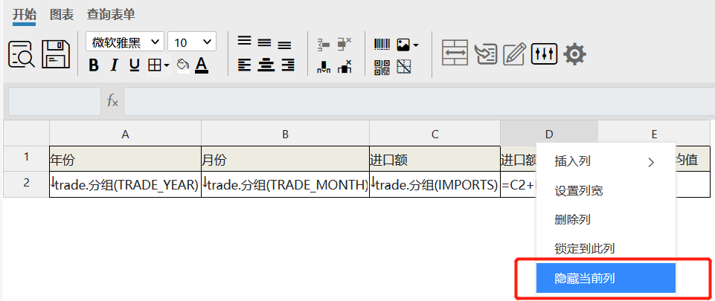This screenshot has height=301, width=715.
Task: Click the save floppy disk icon
Action: (56, 55)
